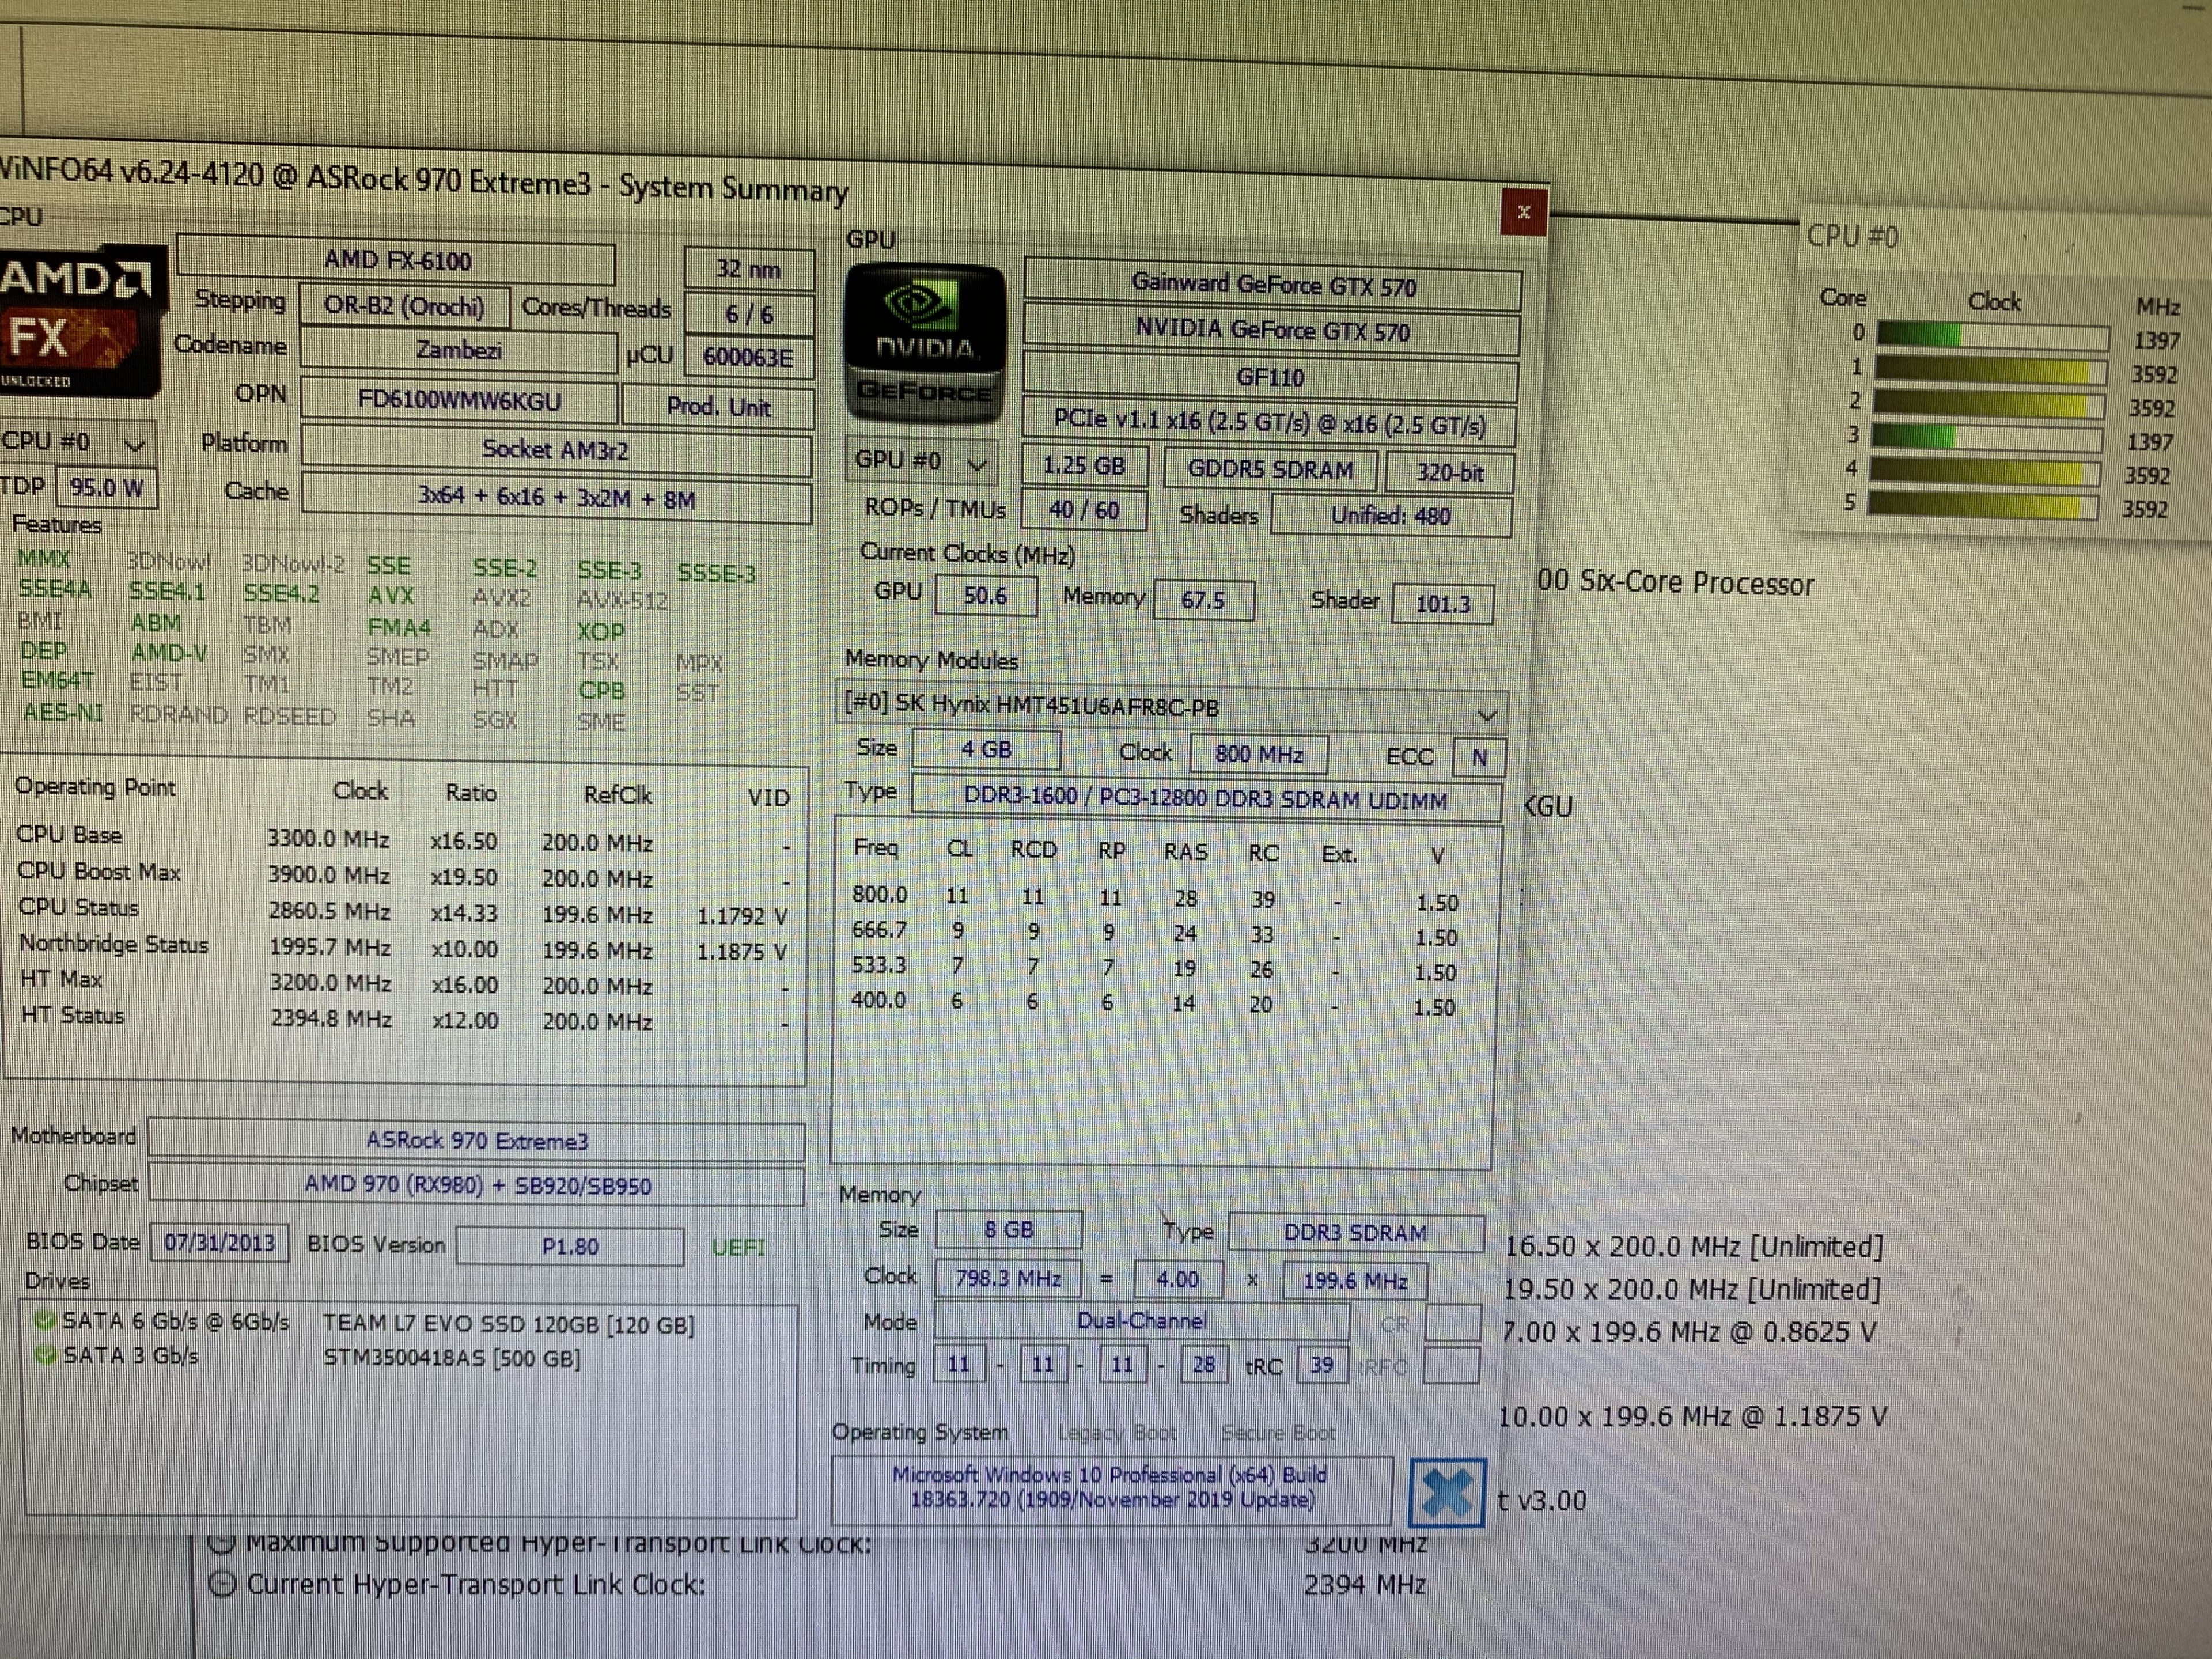Screen dimensions: 2212x1659
Task: Click the Current Hyper-Transport Link Clock clock icon
Action: pyautogui.click(x=223, y=1584)
